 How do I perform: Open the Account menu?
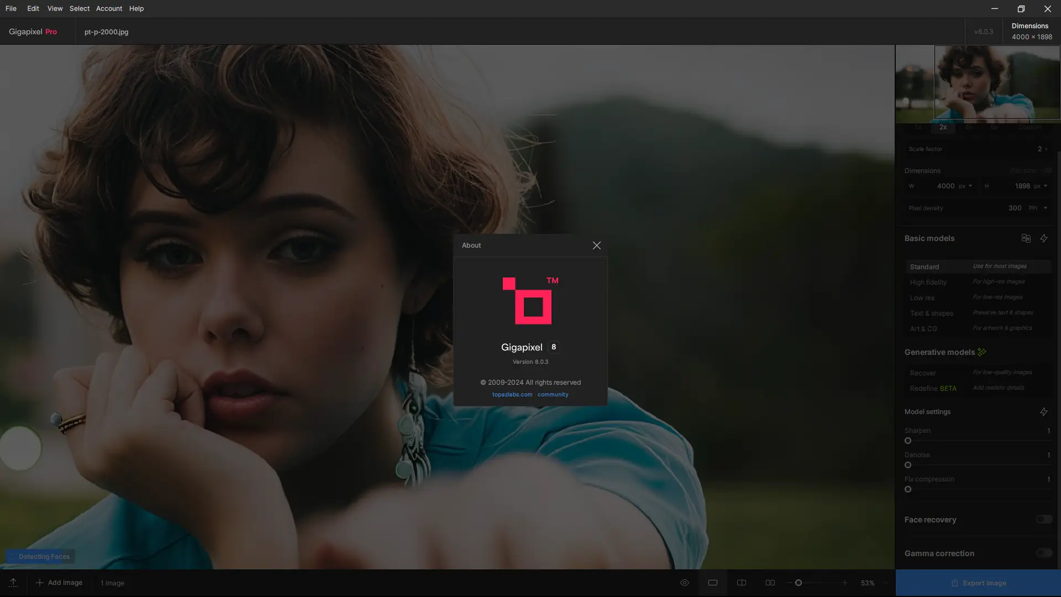click(109, 8)
